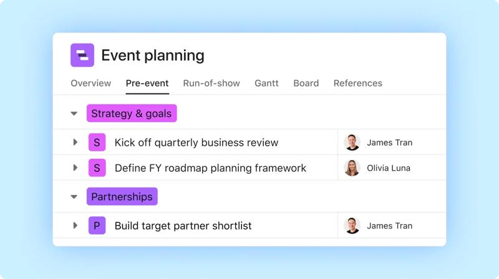Image resolution: width=499 pixels, height=279 pixels.
Task: Click the P icon beside Build target partner
Action: click(97, 226)
